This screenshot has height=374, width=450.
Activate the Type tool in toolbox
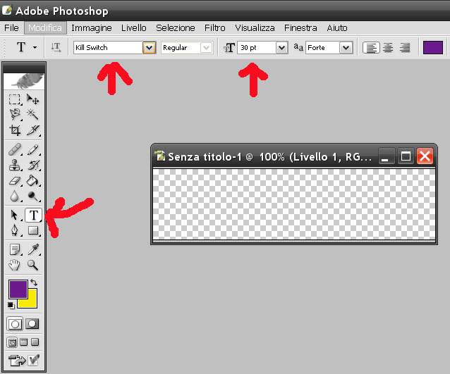(x=33, y=215)
